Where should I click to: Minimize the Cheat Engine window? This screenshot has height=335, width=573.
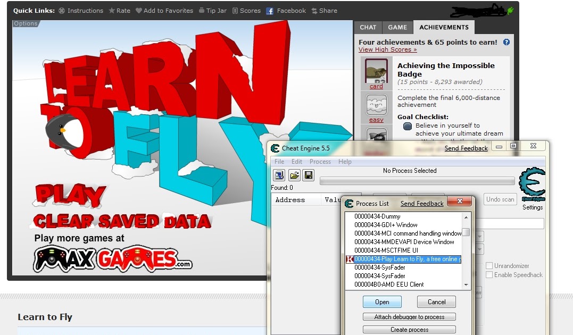point(499,146)
